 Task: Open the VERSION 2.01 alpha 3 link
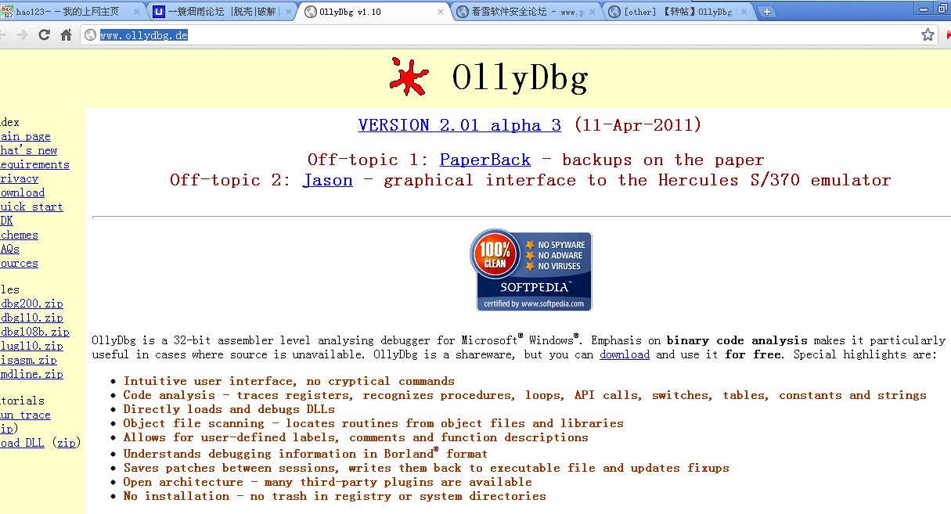[x=459, y=125]
